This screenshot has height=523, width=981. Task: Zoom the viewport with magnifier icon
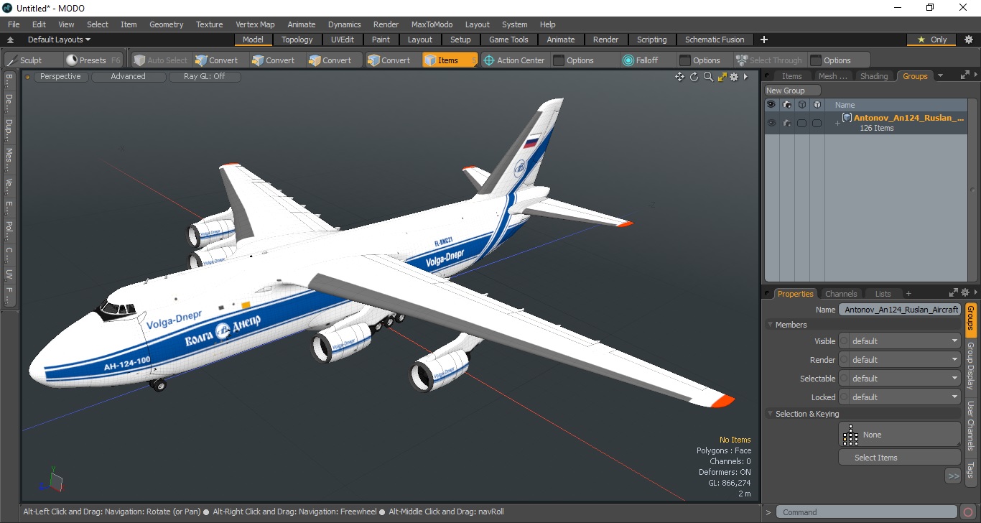tap(708, 77)
